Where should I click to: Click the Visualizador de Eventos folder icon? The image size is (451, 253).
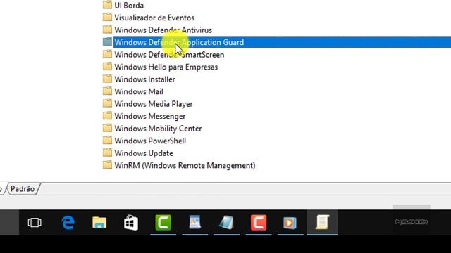coord(107,17)
